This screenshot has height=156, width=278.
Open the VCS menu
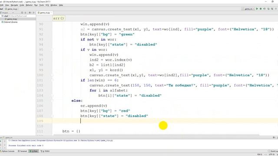point(47,5)
